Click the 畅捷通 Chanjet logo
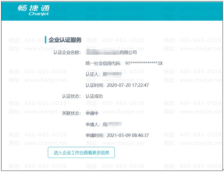 pyautogui.click(x=33, y=10)
